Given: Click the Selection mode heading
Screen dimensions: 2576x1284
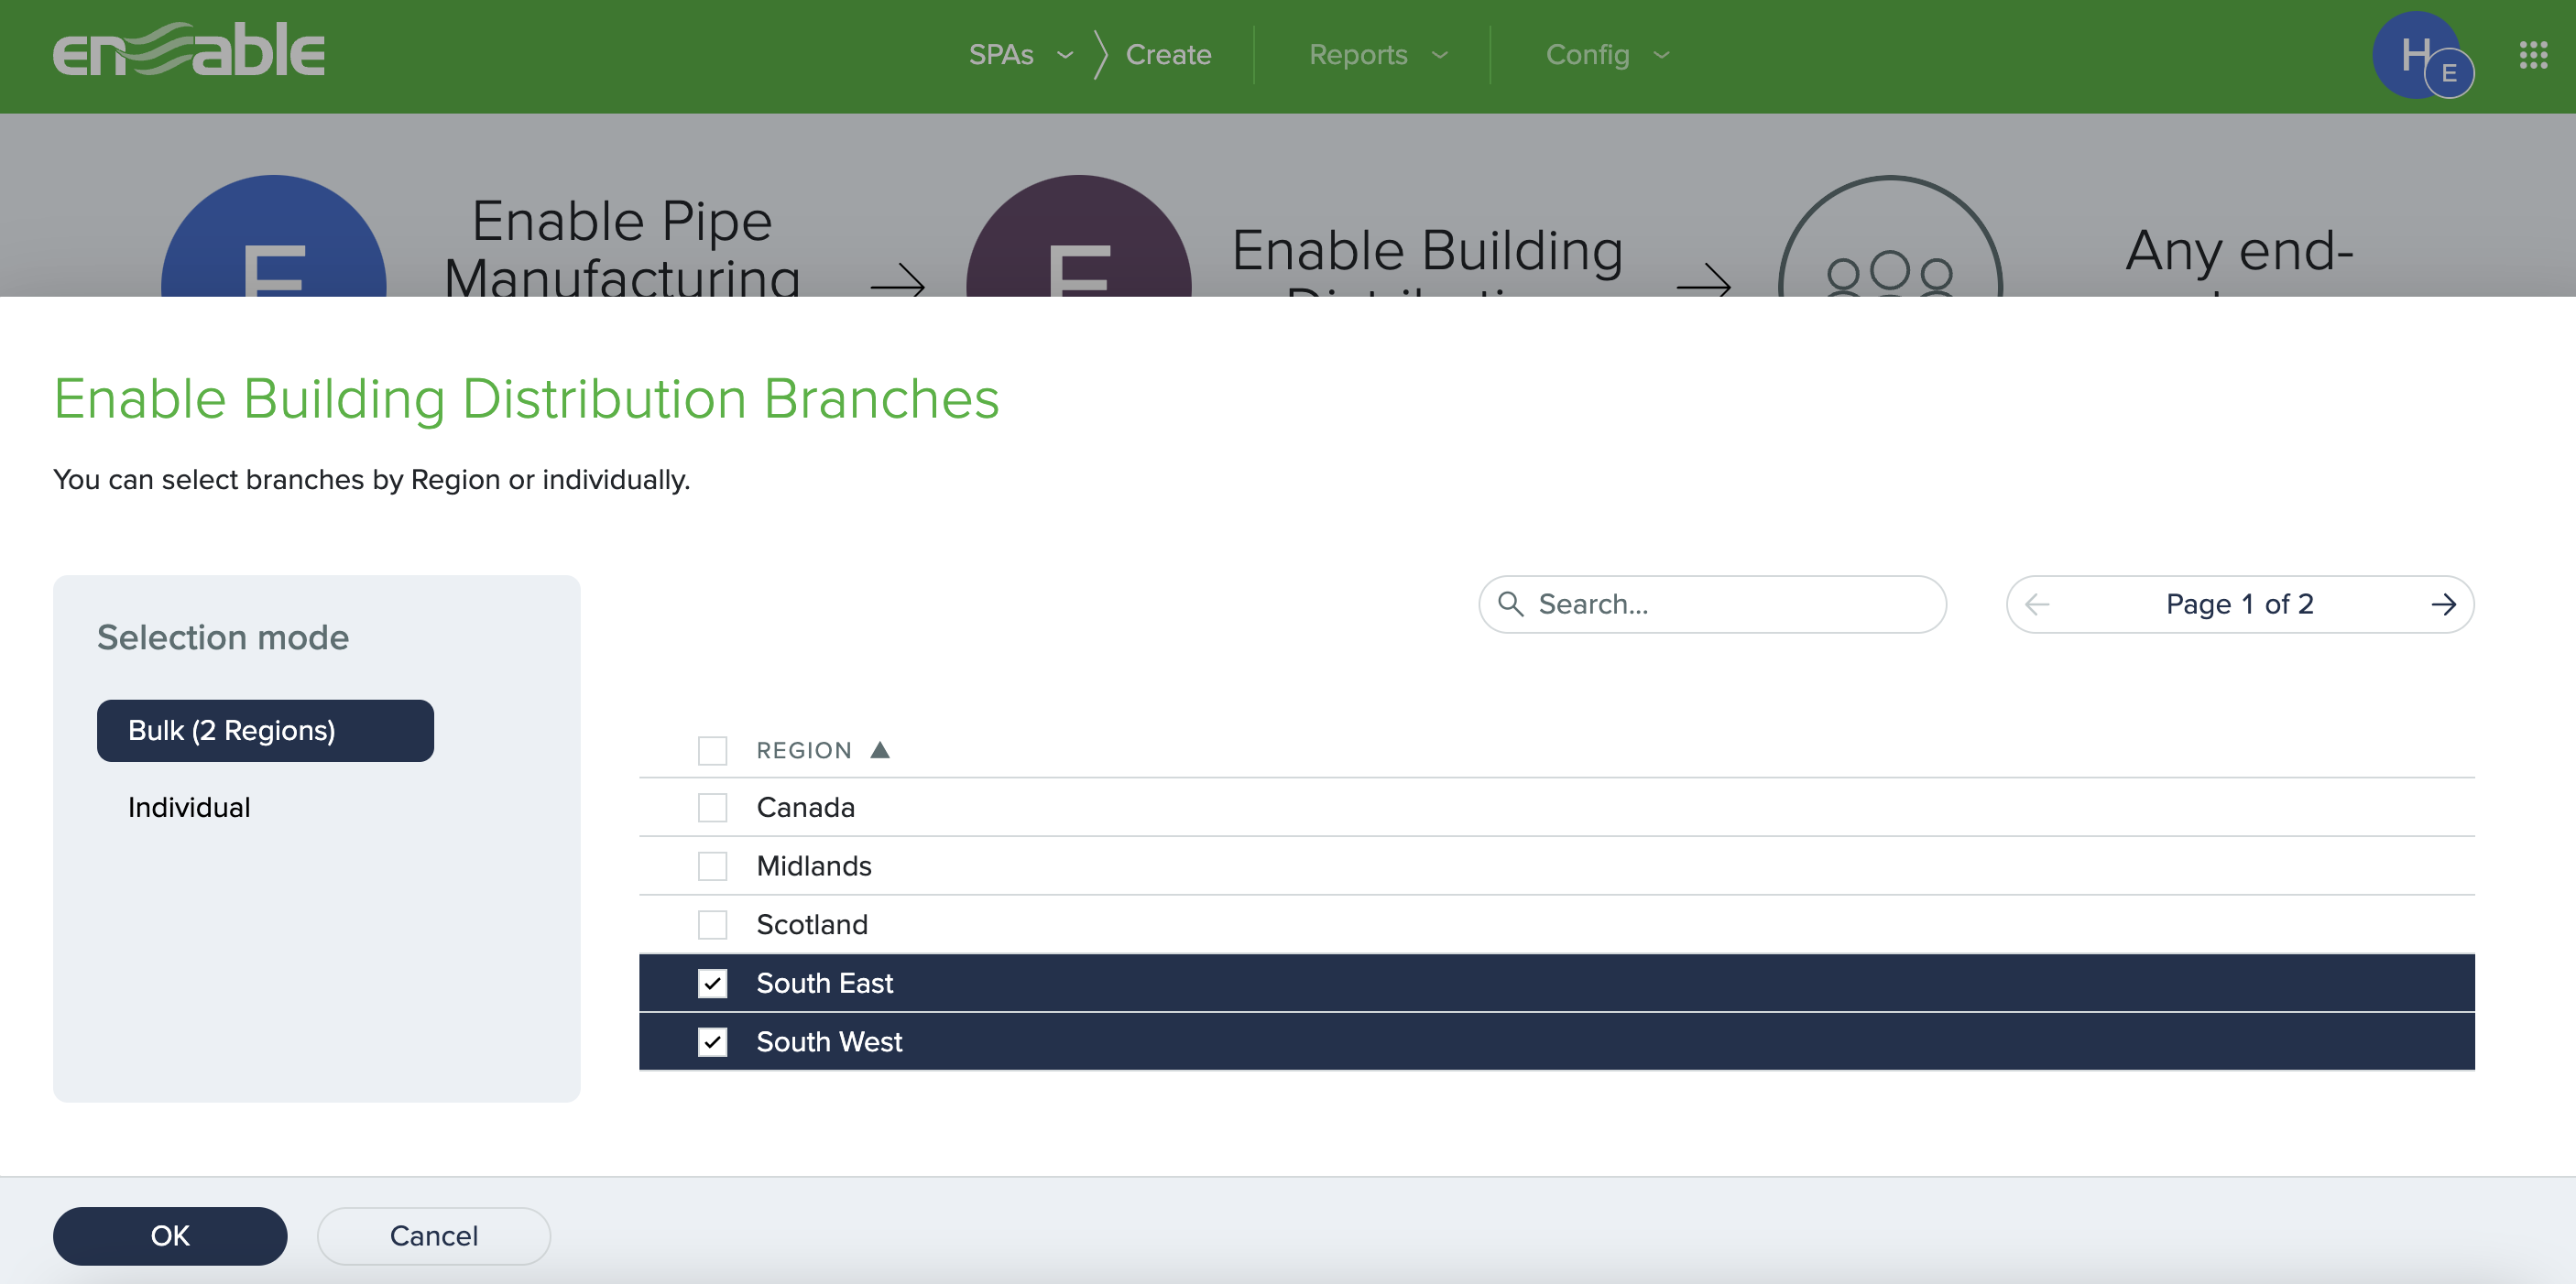Looking at the screenshot, I should (x=223, y=637).
